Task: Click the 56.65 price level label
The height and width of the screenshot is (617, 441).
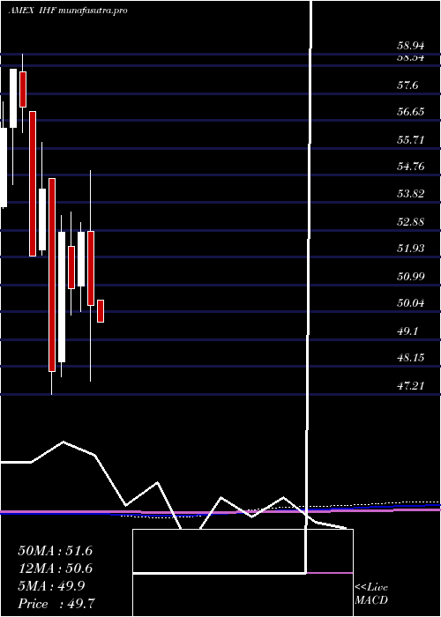Action: pyautogui.click(x=410, y=112)
